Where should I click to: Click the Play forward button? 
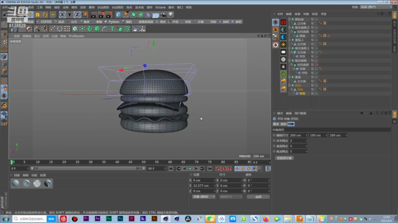(190, 168)
